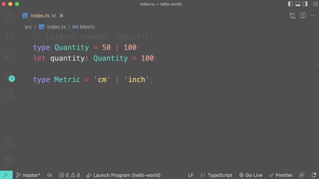The image size is (319, 179).
Task: Click the teal reference badge beside Metric line
Action: 12,79
